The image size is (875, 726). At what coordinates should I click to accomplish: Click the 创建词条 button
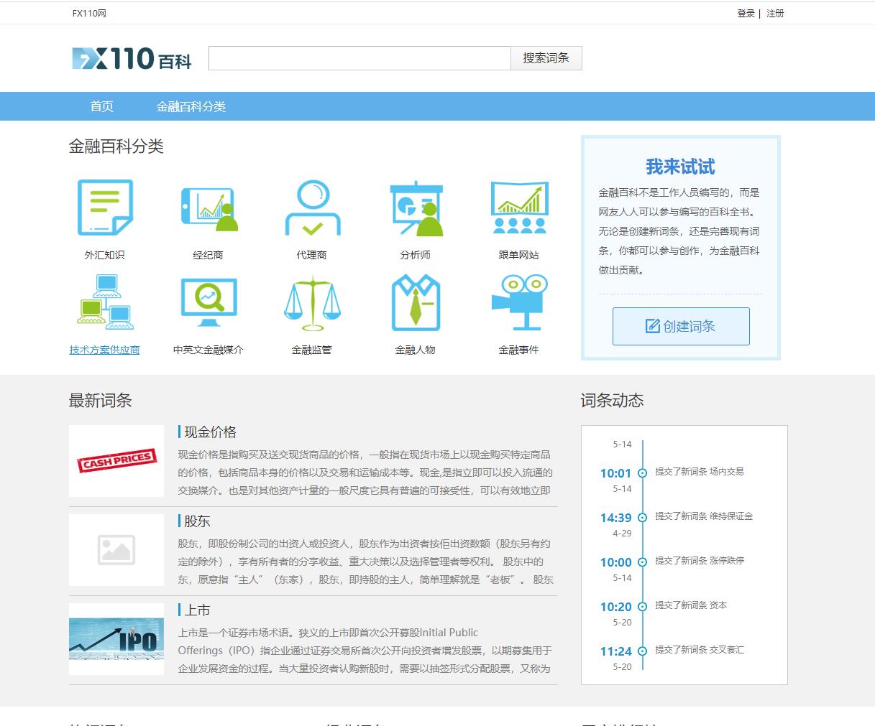coord(681,326)
